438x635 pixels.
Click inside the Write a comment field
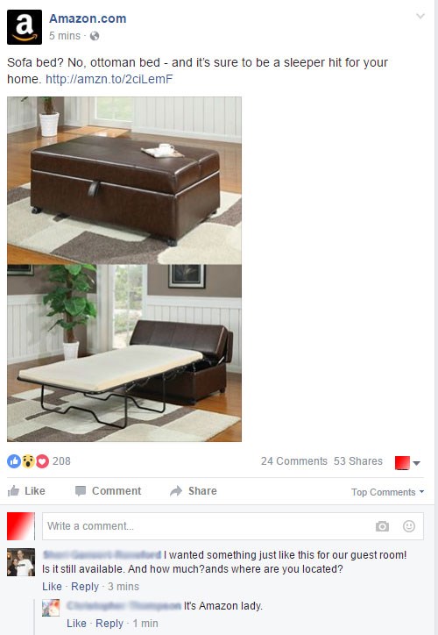[x=233, y=526]
